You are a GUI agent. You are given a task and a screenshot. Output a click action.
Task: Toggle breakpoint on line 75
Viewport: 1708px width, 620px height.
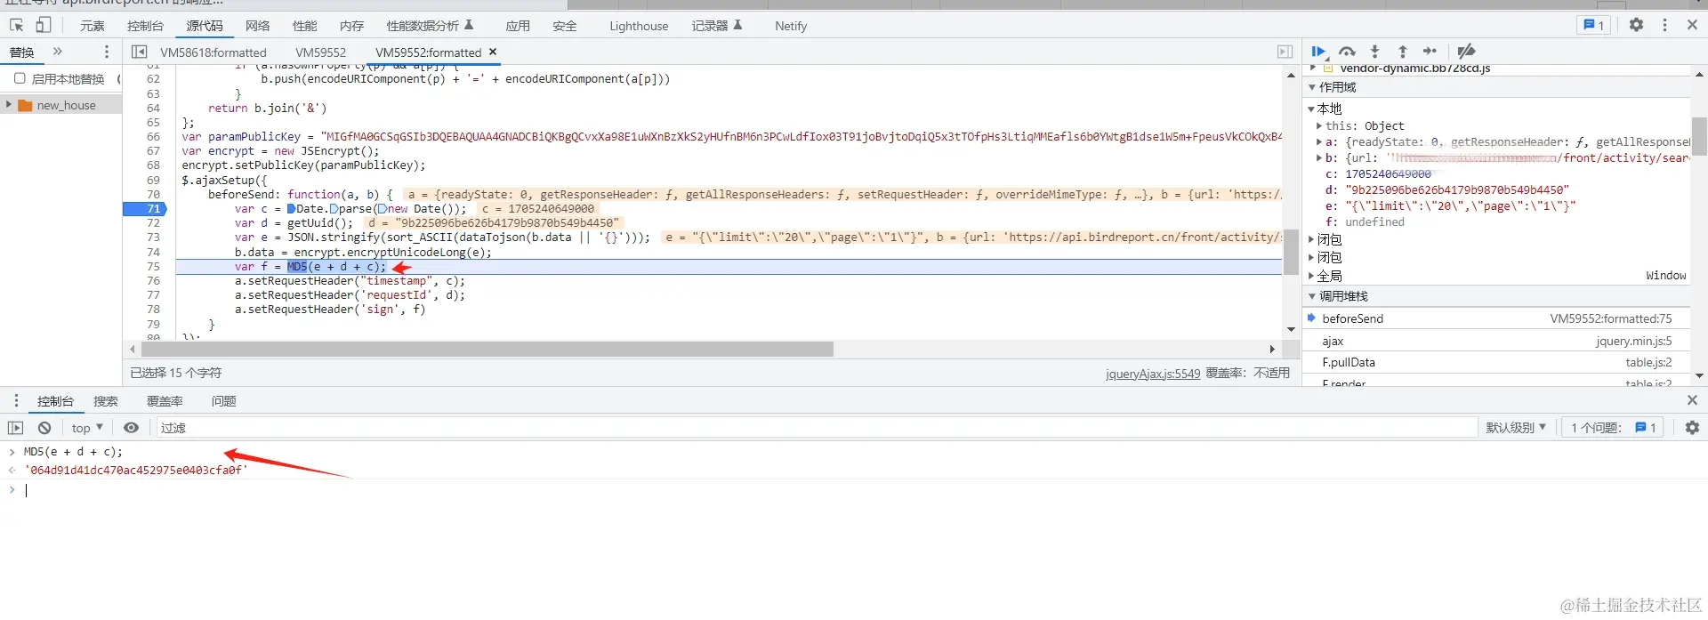[153, 267]
